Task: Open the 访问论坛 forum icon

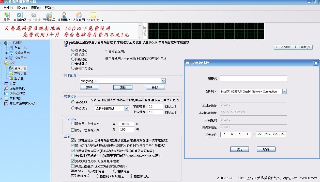Action: point(93,17)
